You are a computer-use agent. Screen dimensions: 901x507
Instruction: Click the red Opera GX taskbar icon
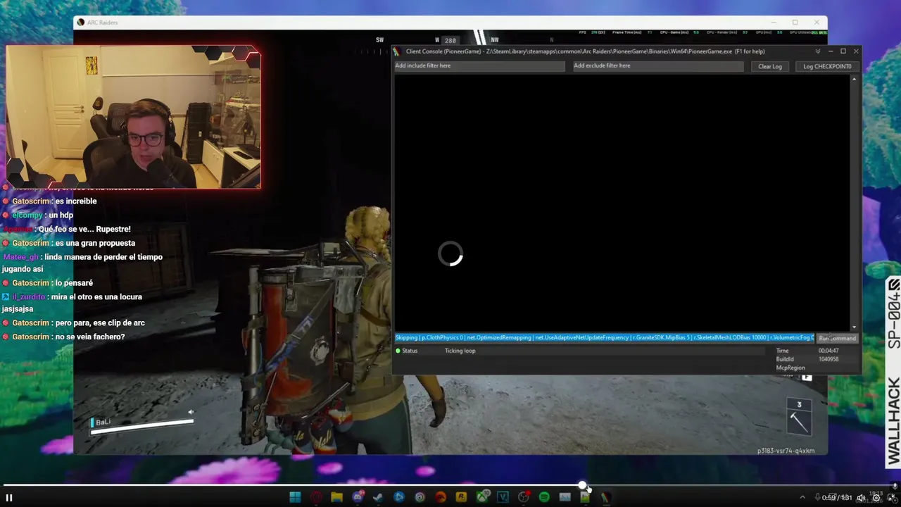[x=316, y=497]
